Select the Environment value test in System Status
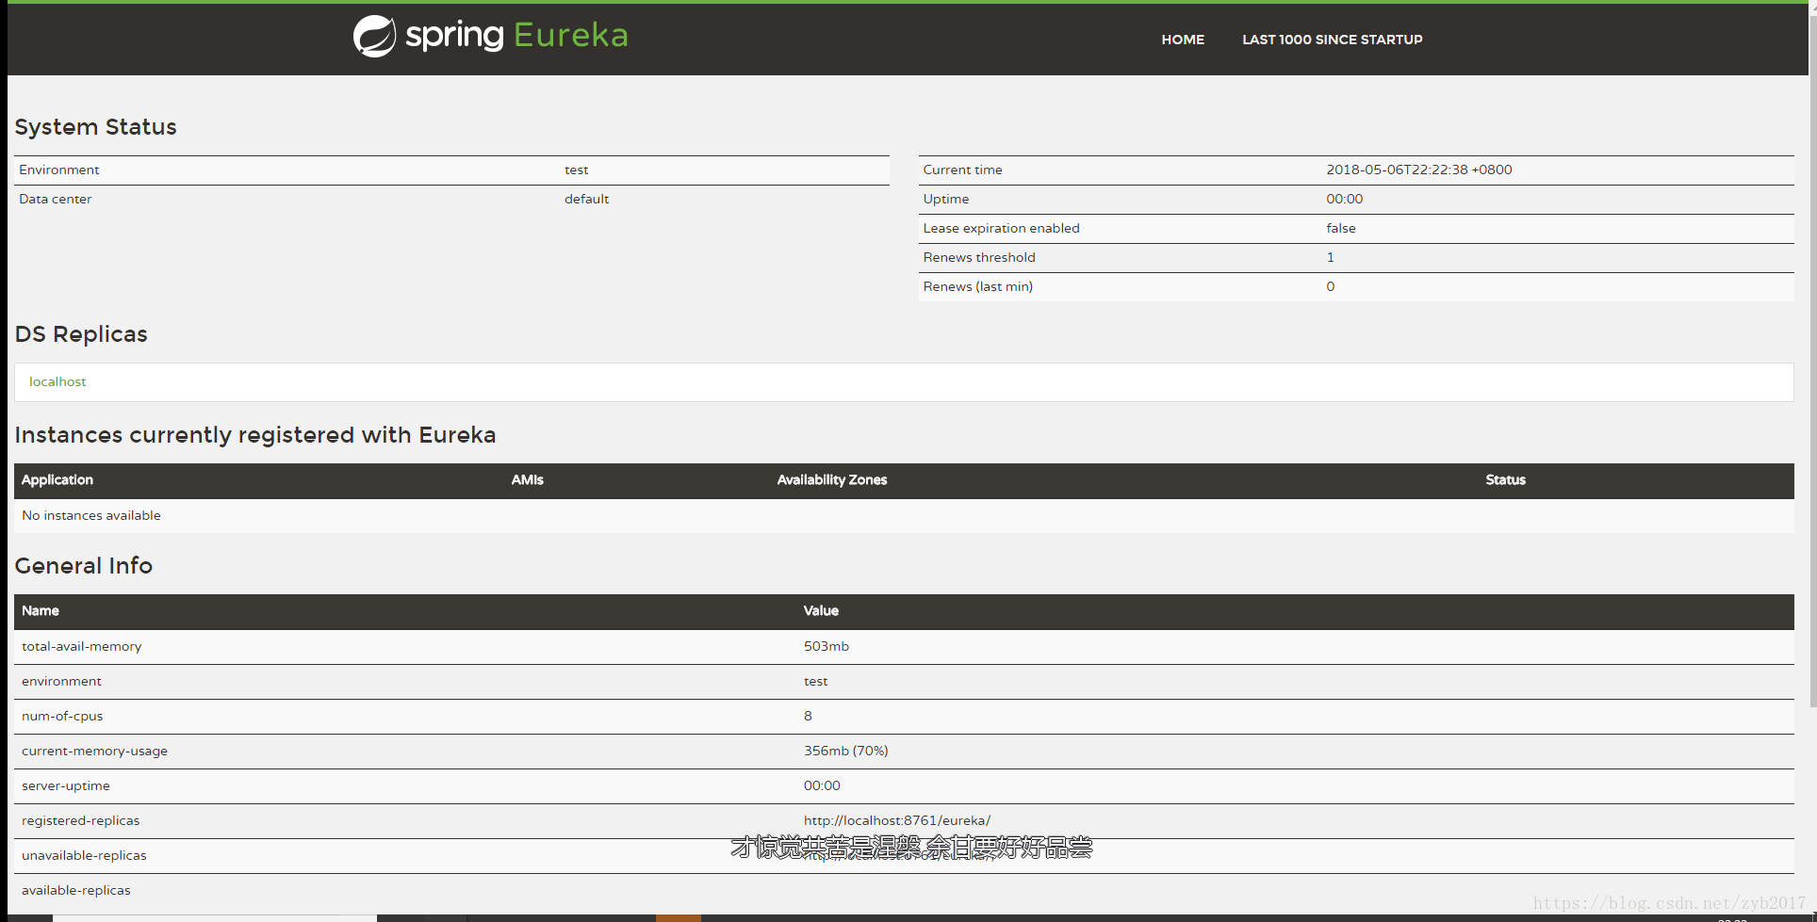This screenshot has height=922, width=1817. tap(576, 170)
